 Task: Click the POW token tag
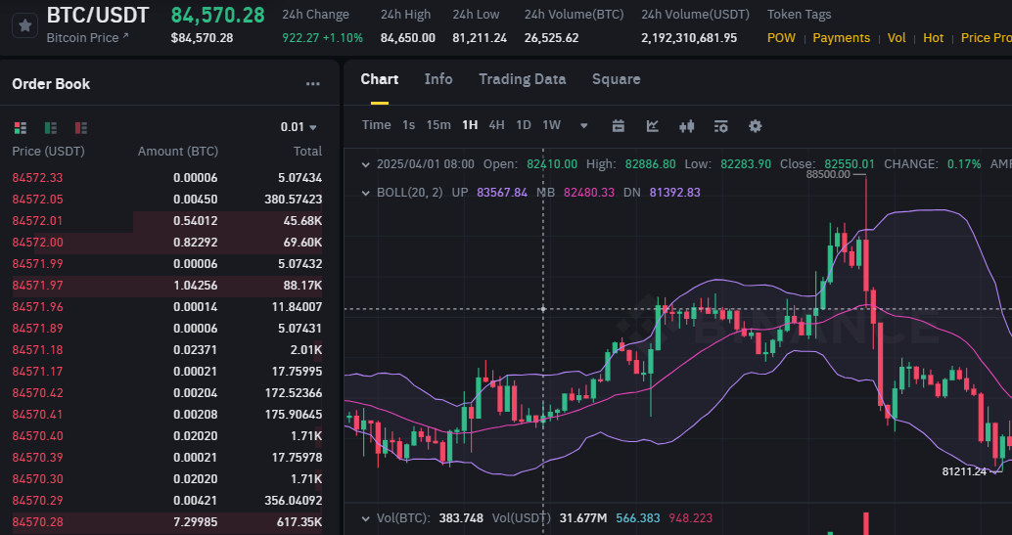[781, 38]
